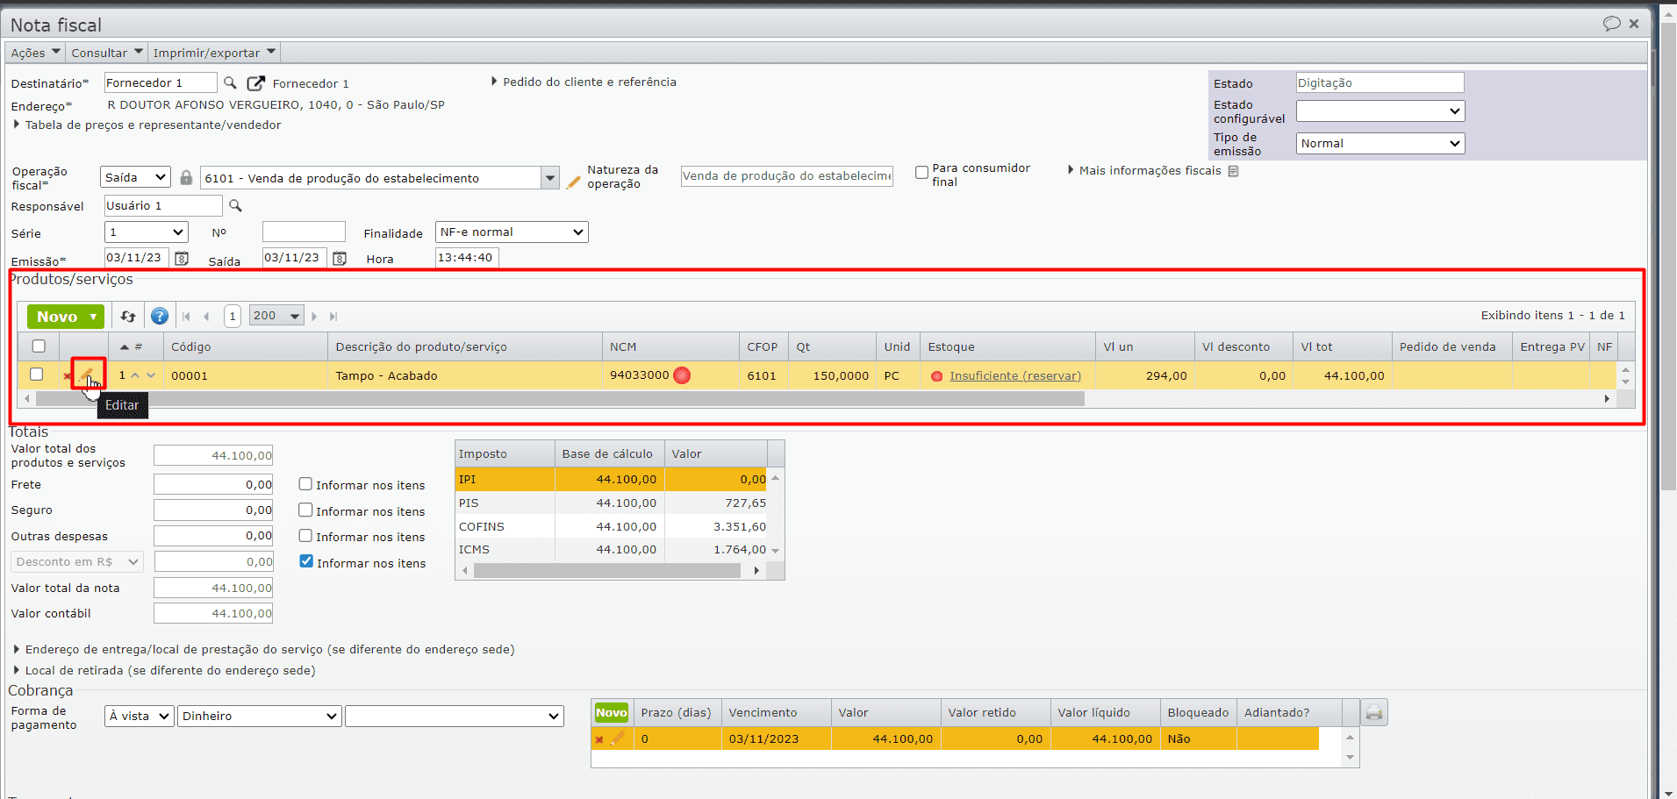Click the document icon after Mais informações fiscais
The height and width of the screenshot is (799, 1677).
(1233, 171)
